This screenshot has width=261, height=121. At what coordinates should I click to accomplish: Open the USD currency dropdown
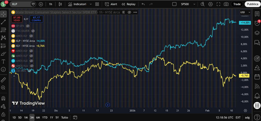click(x=245, y=12)
